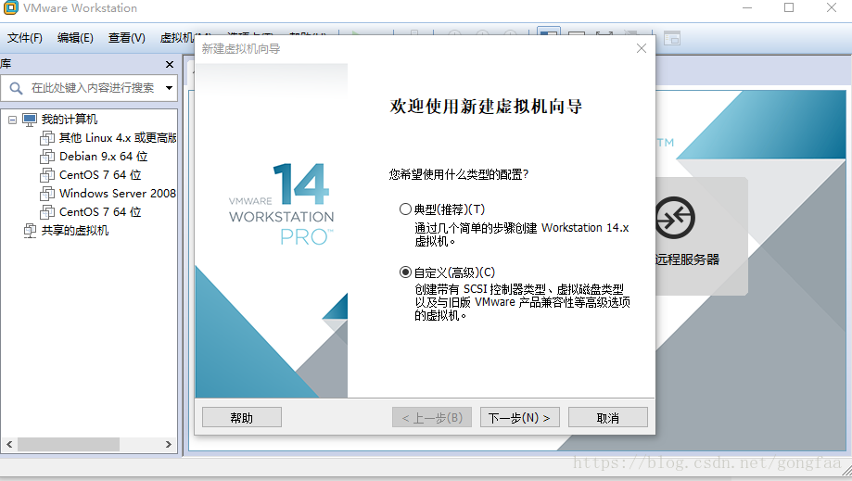The image size is (852, 481).
Task: Click the console view toolbar icon at the toolbar's right end
Action: coord(672,38)
